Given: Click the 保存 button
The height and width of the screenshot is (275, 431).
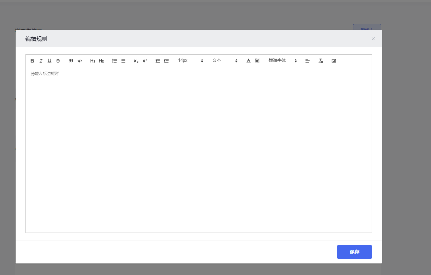Looking at the screenshot, I should [354, 252].
